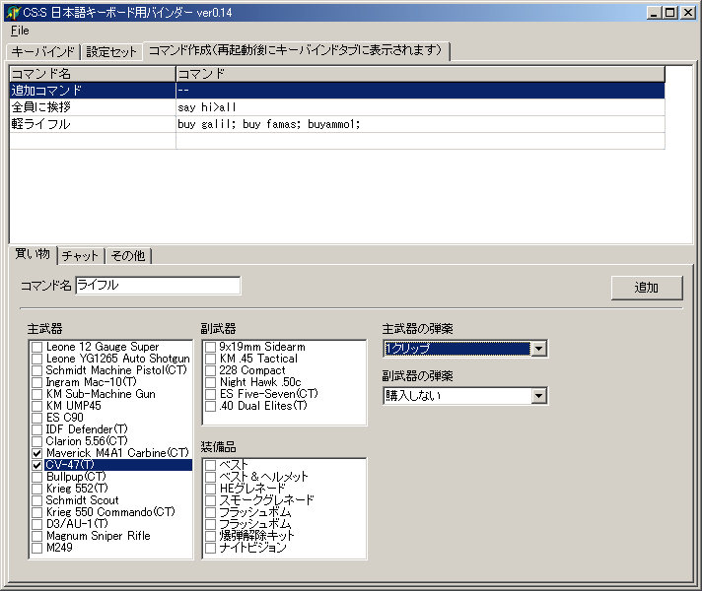Image resolution: width=702 pixels, height=591 pixels.
Task: Switch to the キーバインド tab
Action: pyautogui.click(x=43, y=51)
